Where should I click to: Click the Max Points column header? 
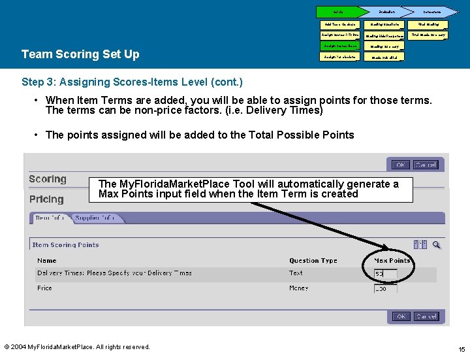(x=392, y=261)
